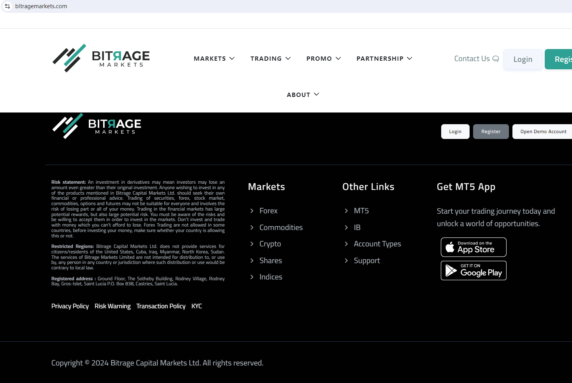572x383 pixels.
Task: Download the app from App Store badge
Action: (473, 247)
